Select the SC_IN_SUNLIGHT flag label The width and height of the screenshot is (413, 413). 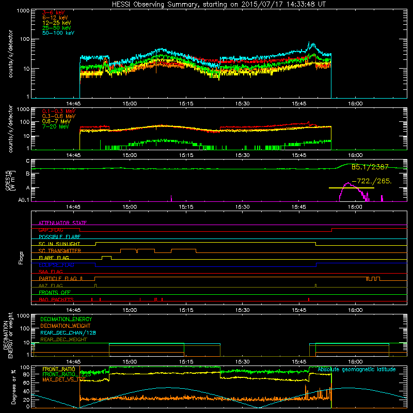pyautogui.click(x=59, y=244)
